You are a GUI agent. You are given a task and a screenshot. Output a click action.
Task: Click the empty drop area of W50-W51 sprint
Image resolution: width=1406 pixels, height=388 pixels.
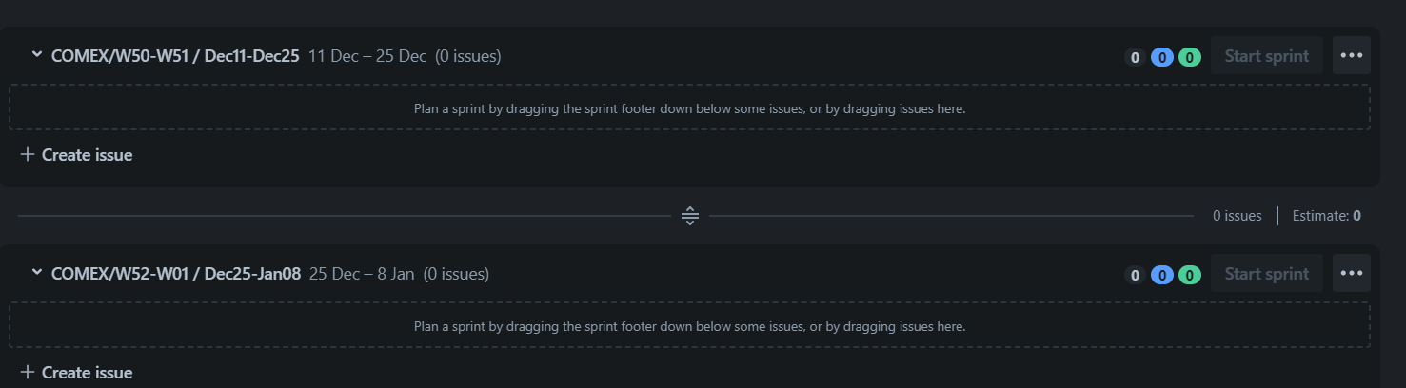(x=689, y=107)
